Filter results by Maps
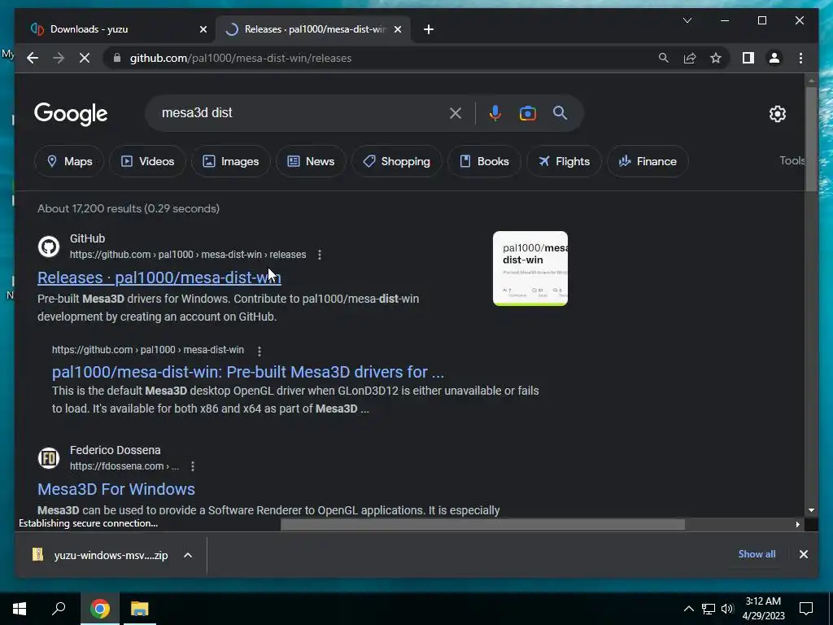This screenshot has height=625, width=833. 69,161
